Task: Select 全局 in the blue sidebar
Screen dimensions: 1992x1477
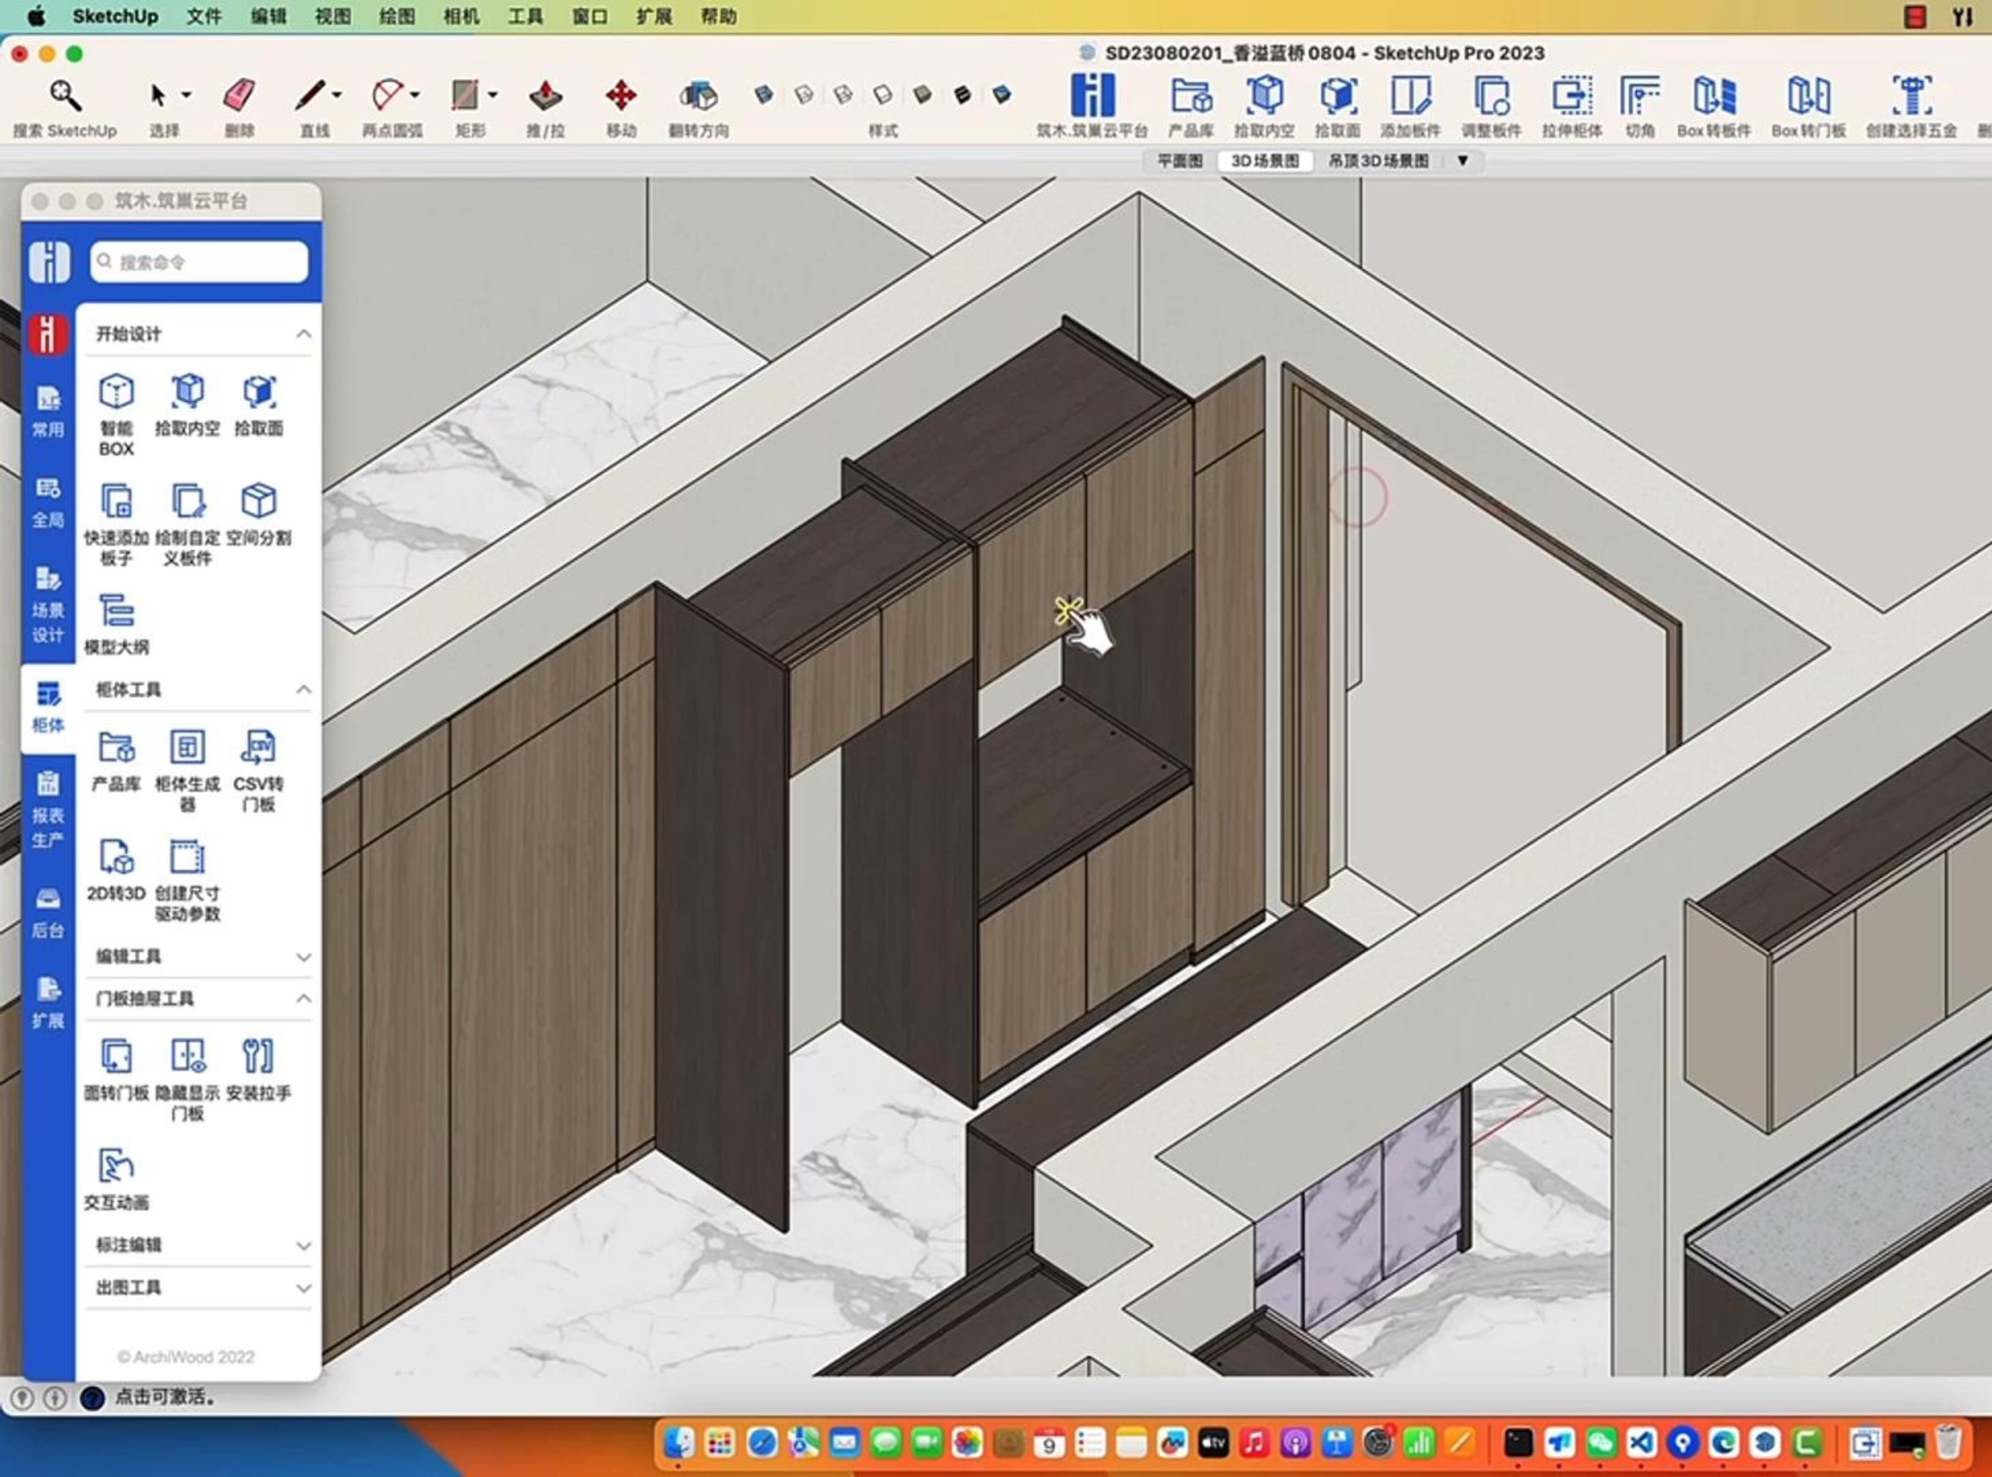Action: click(x=49, y=503)
